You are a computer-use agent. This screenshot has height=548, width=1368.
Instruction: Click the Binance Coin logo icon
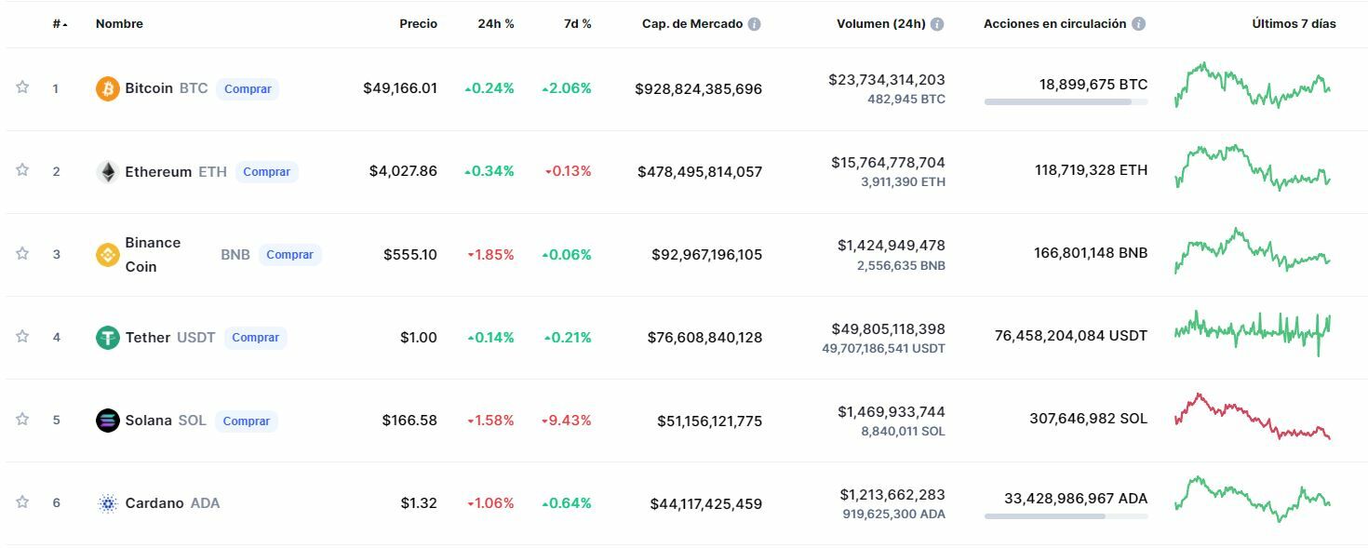(108, 254)
